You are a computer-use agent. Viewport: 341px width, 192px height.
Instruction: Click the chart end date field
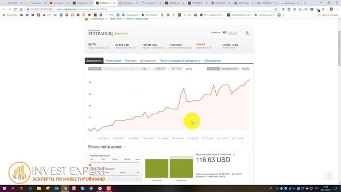pos(176,69)
